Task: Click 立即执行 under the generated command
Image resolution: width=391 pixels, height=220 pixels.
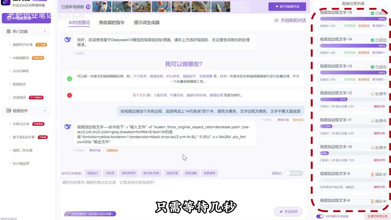Action: click(112, 150)
